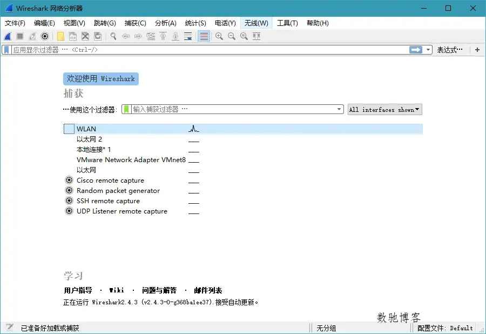Reset text to normal size icon
Viewport: 486px width, 334px height.
(244, 36)
